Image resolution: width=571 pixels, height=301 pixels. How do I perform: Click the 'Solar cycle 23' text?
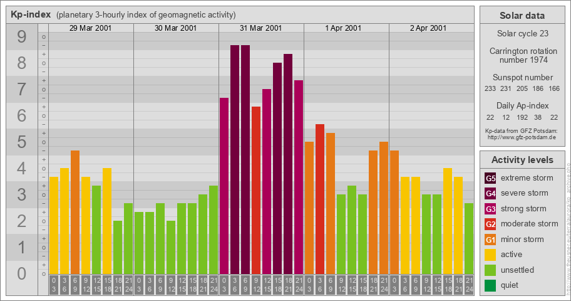point(523,34)
